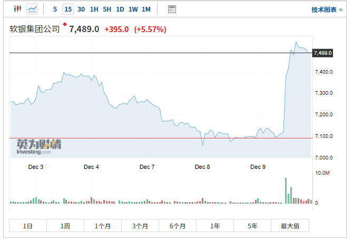Click the 7,200.0 axis label
Image resolution: width=353 pixels, height=241 pixels.
[x=323, y=114]
